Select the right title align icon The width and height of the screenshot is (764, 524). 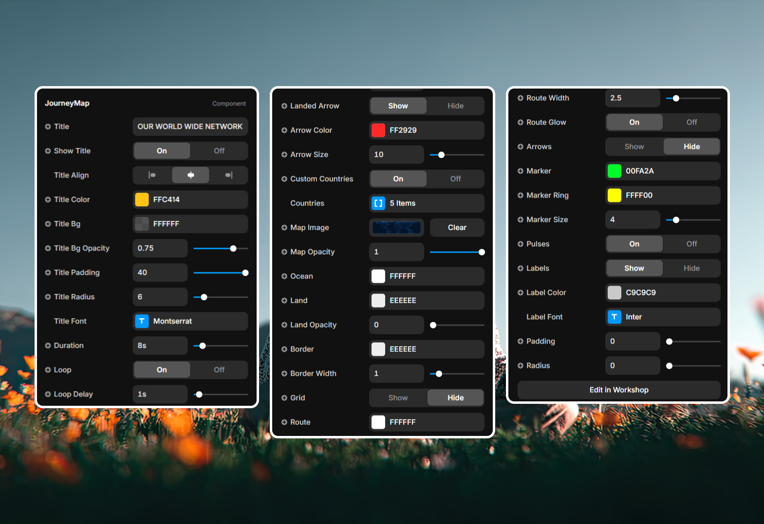pyautogui.click(x=229, y=175)
